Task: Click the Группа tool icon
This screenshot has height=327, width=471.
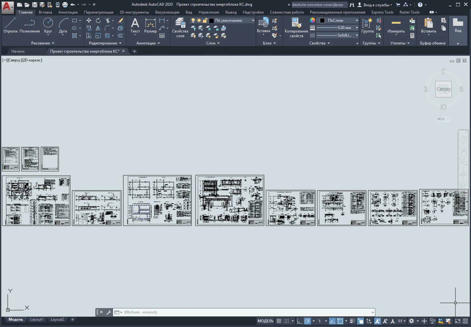Action: coord(367,25)
